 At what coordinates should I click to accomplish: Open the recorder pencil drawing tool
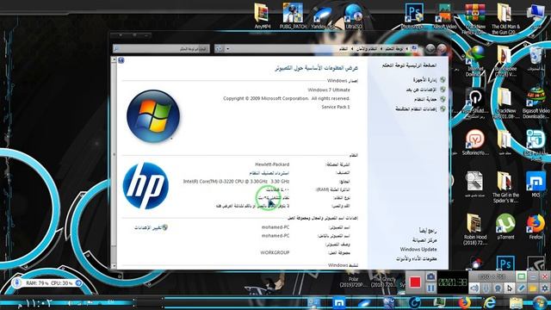pyautogui.click(x=521, y=288)
